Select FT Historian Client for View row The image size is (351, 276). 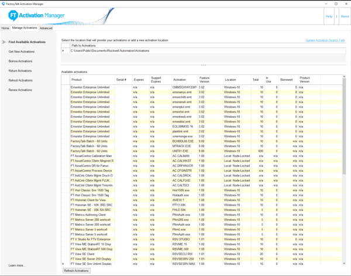[202, 200]
